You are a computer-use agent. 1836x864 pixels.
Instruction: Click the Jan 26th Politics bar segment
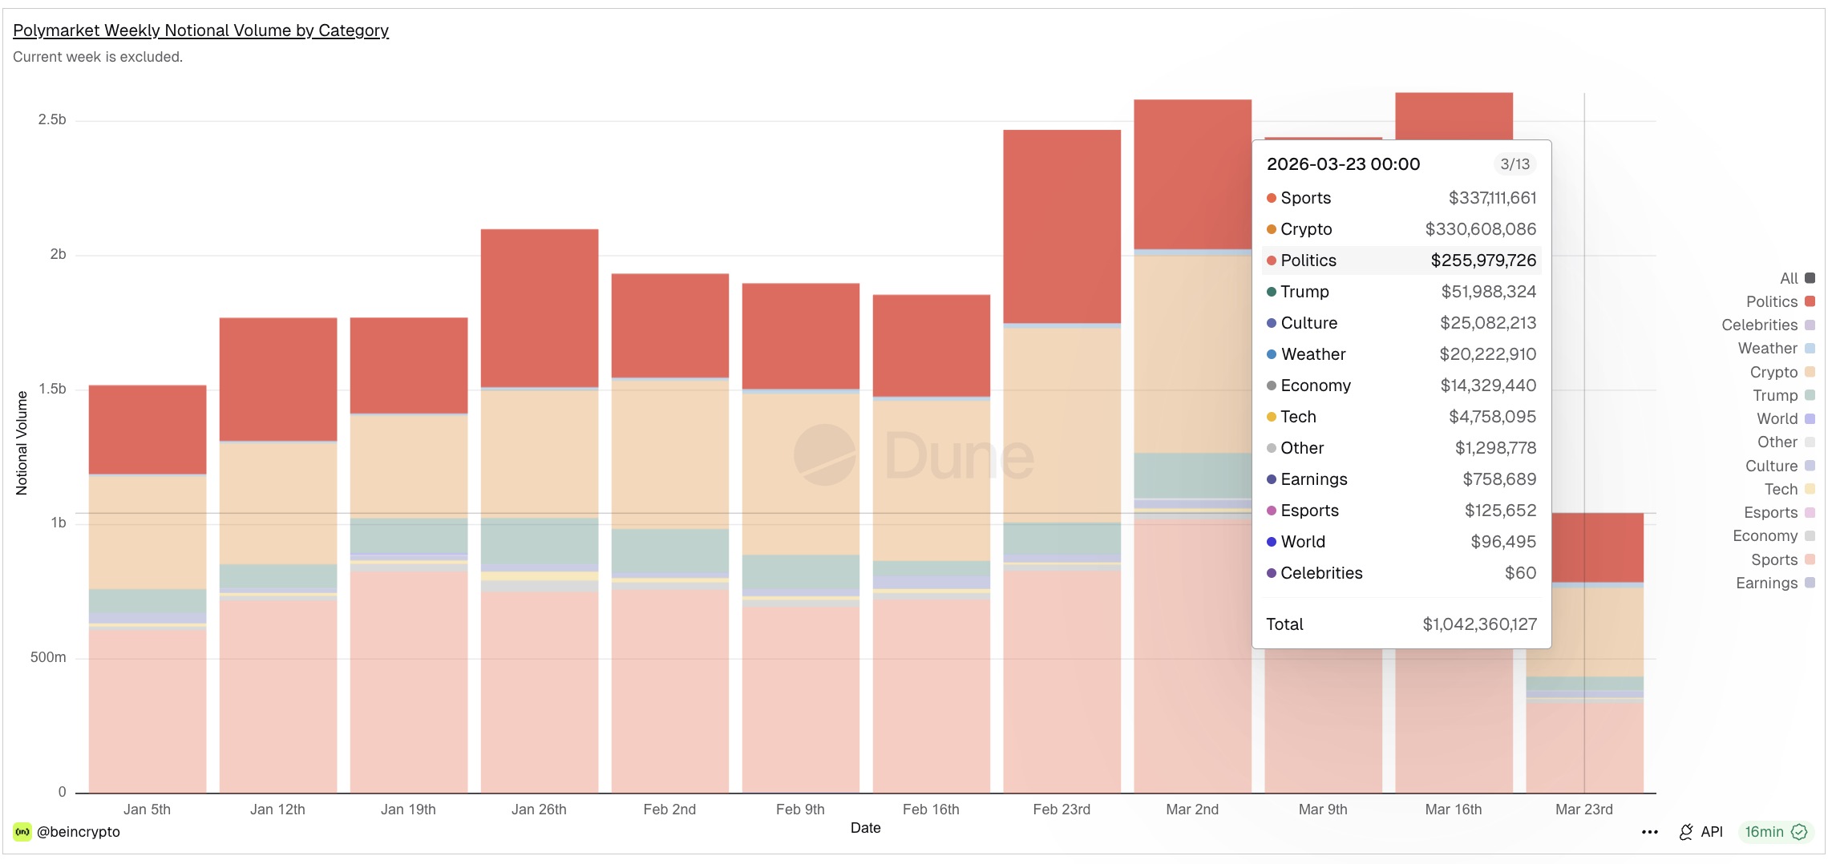[x=540, y=308]
